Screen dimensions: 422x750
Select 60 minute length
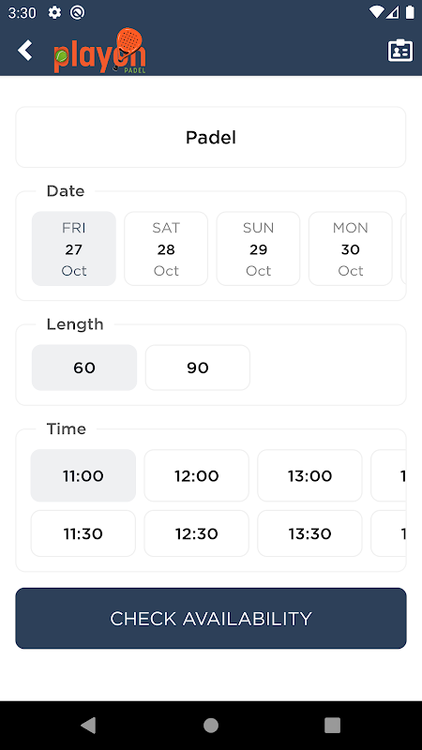pyautogui.click(x=84, y=367)
